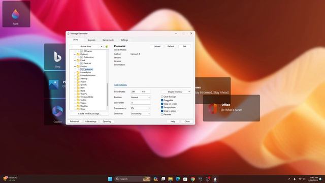Image resolution: width=325 pixels, height=183 pixels.
Task: Collapse the Photos folder arrow
Action: 75,67
